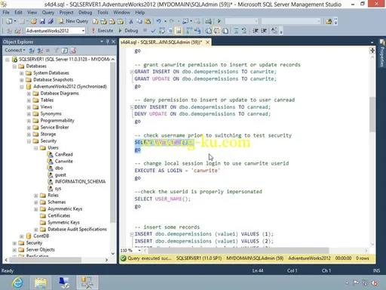Click the Refresh icon in Object Explorer
This screenshot has height=290, width=386.
(x=65, y=51)
